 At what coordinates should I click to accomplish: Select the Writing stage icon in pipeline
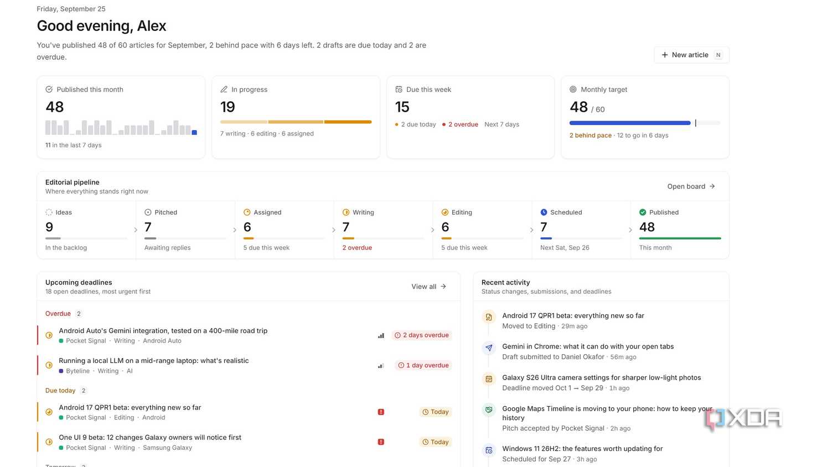click(346, 212)
